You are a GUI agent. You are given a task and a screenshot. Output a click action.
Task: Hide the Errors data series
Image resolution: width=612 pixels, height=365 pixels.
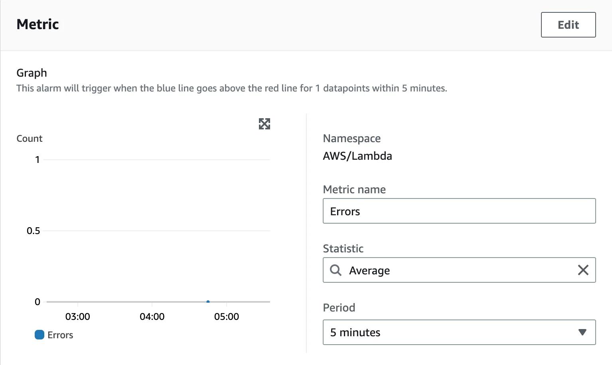pos(54,335)
